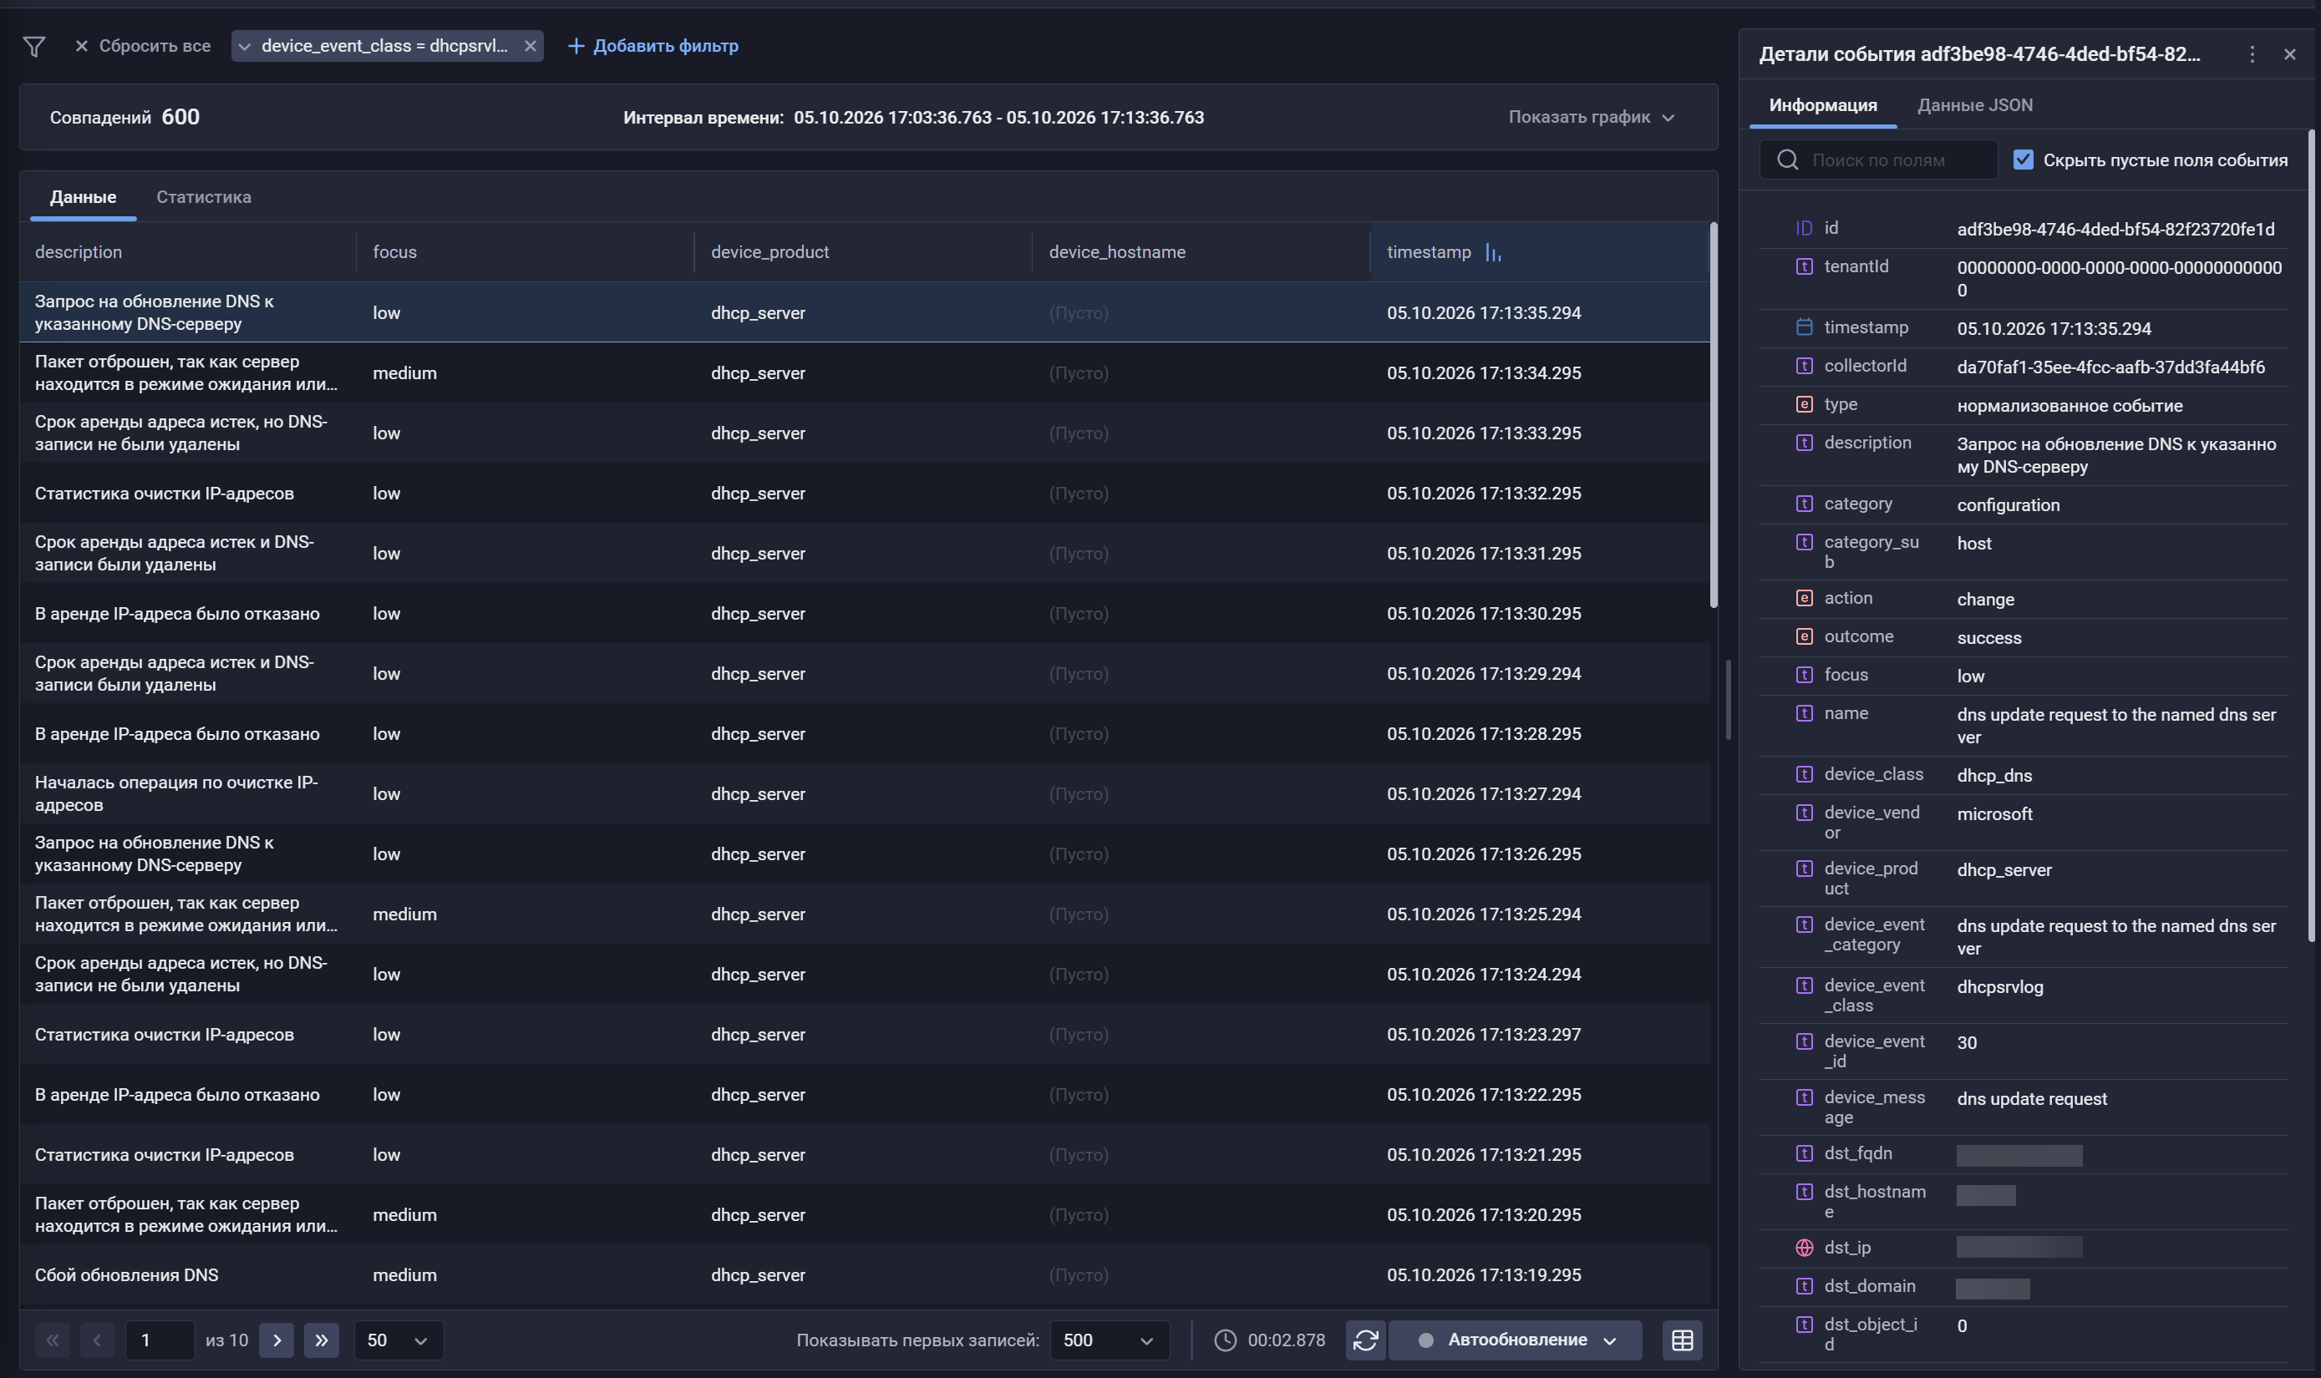The image size is (2321, 1378).
Task: Reset all filters with Сбросить все
Action: tap(142, 47)
